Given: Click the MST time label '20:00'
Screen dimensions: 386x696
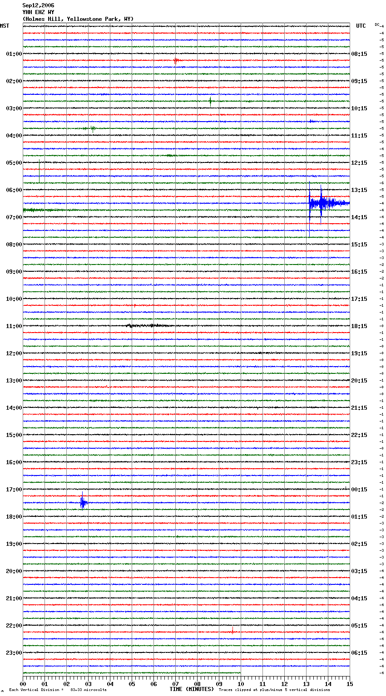Looking at the screenshot, I should click(14, 571).
